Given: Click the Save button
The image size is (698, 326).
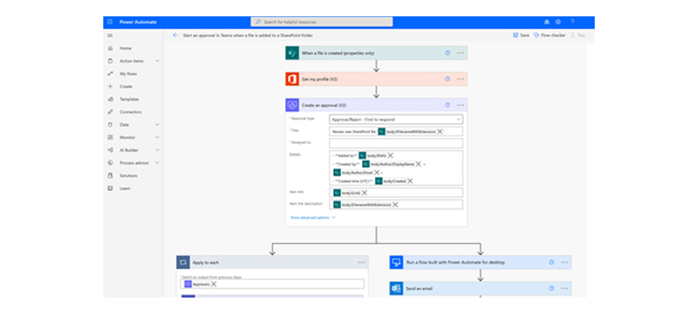Looking at the screenshot, I should (x=521, y=35).
